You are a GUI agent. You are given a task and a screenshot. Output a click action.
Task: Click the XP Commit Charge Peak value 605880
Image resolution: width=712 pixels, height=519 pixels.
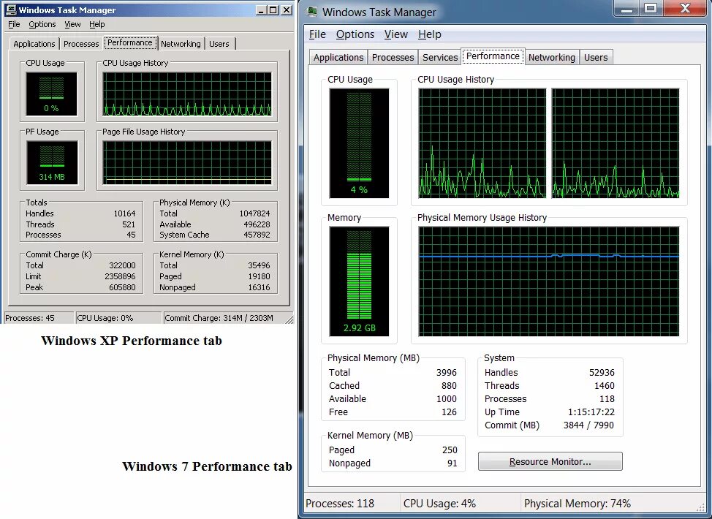click(122, 287)
